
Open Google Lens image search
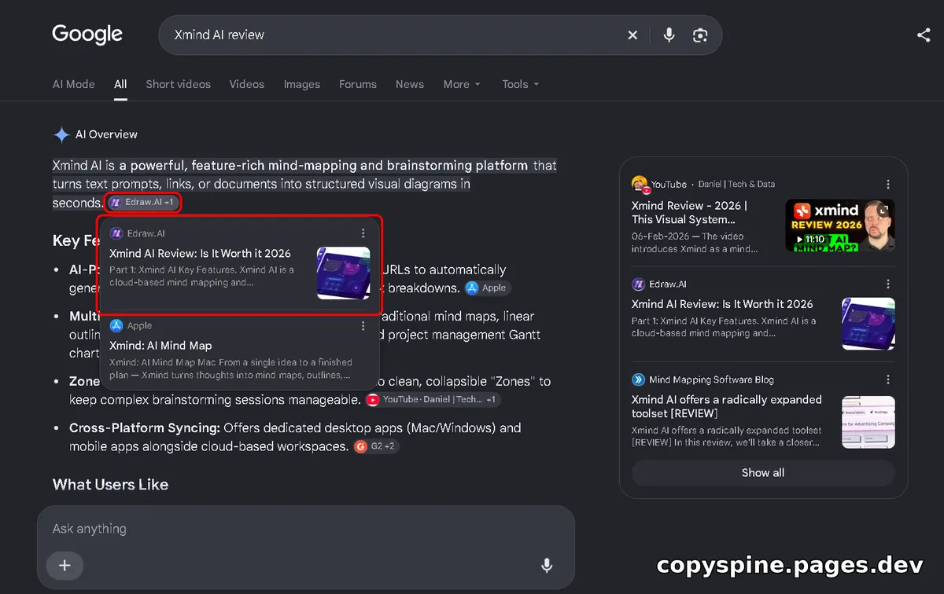(700, 35)
